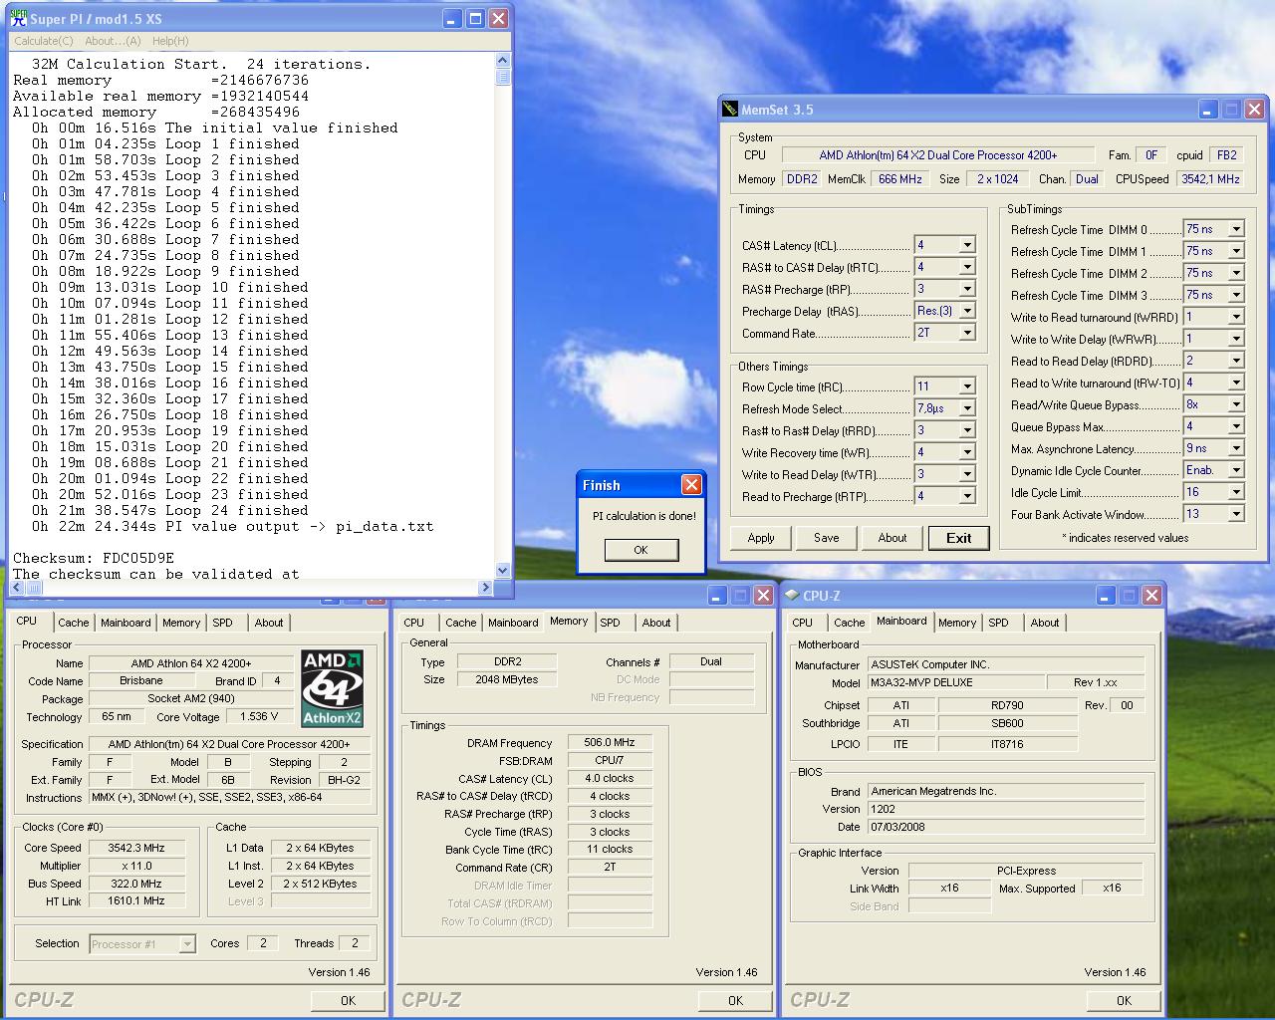Select SPD tab in middle CPU-Z window
The image size is (1275, 1020).
click(x=611, y=623)
